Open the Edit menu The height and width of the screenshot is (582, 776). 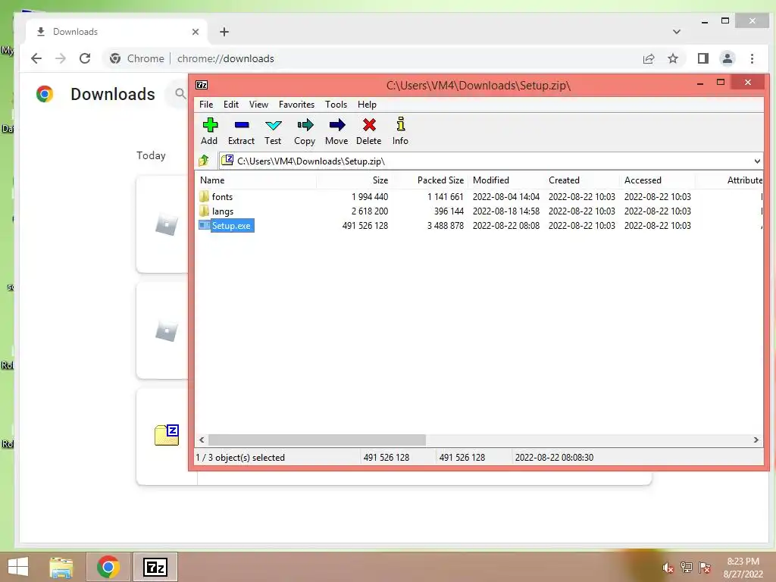[x=231, y=105]
